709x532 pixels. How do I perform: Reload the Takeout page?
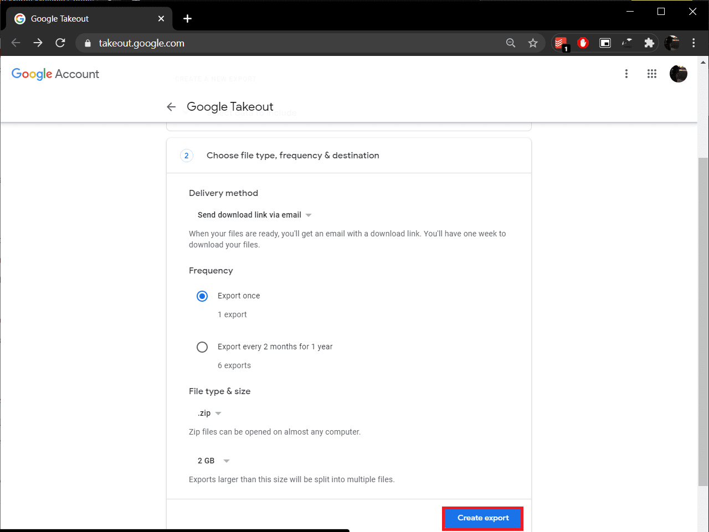click(x=60, y=43)
